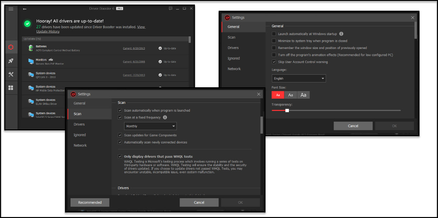Click the heading Hooray! All drivers are up-to-date!

70,21
